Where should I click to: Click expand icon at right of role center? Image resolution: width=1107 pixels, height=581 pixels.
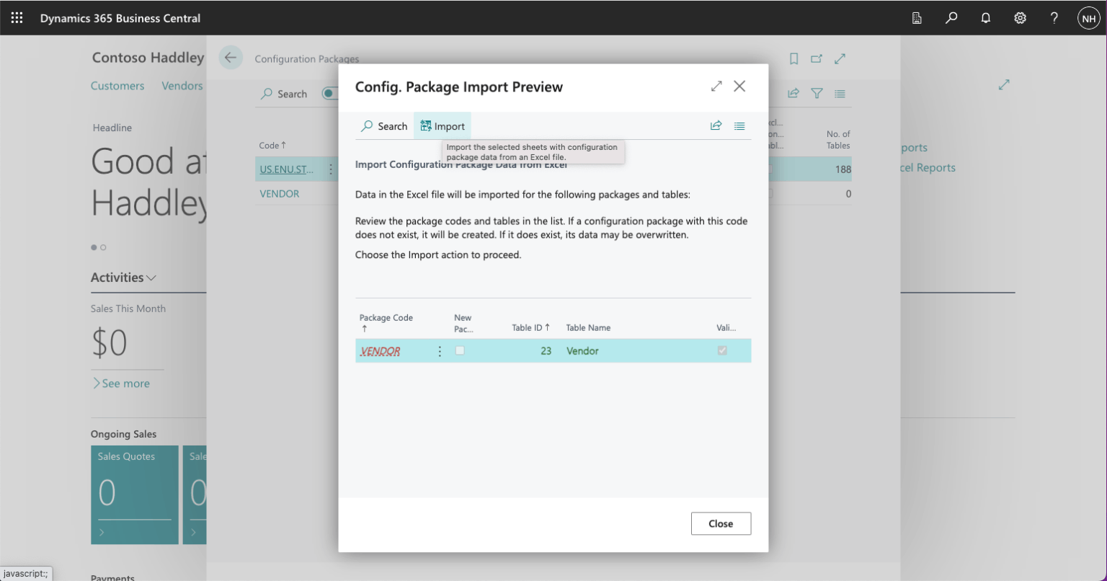1004,84
